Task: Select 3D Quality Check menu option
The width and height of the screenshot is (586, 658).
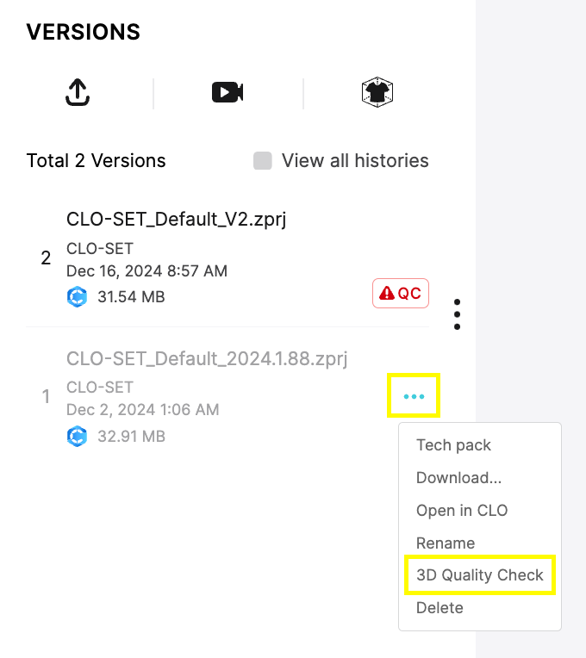Action: (480, 575)
